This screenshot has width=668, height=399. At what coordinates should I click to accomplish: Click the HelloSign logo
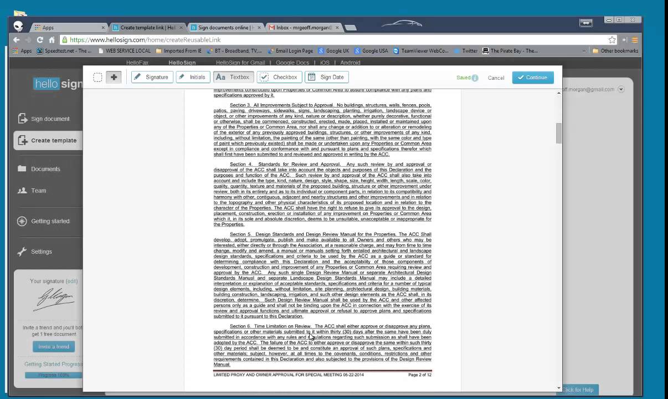click(58, 84)
